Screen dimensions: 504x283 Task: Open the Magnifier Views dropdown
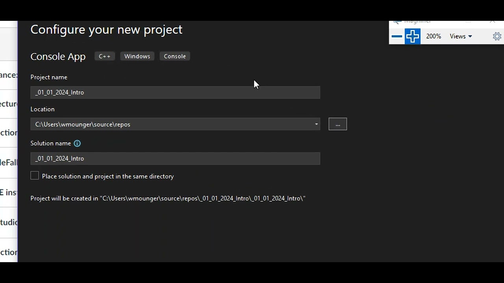(461, 36)
